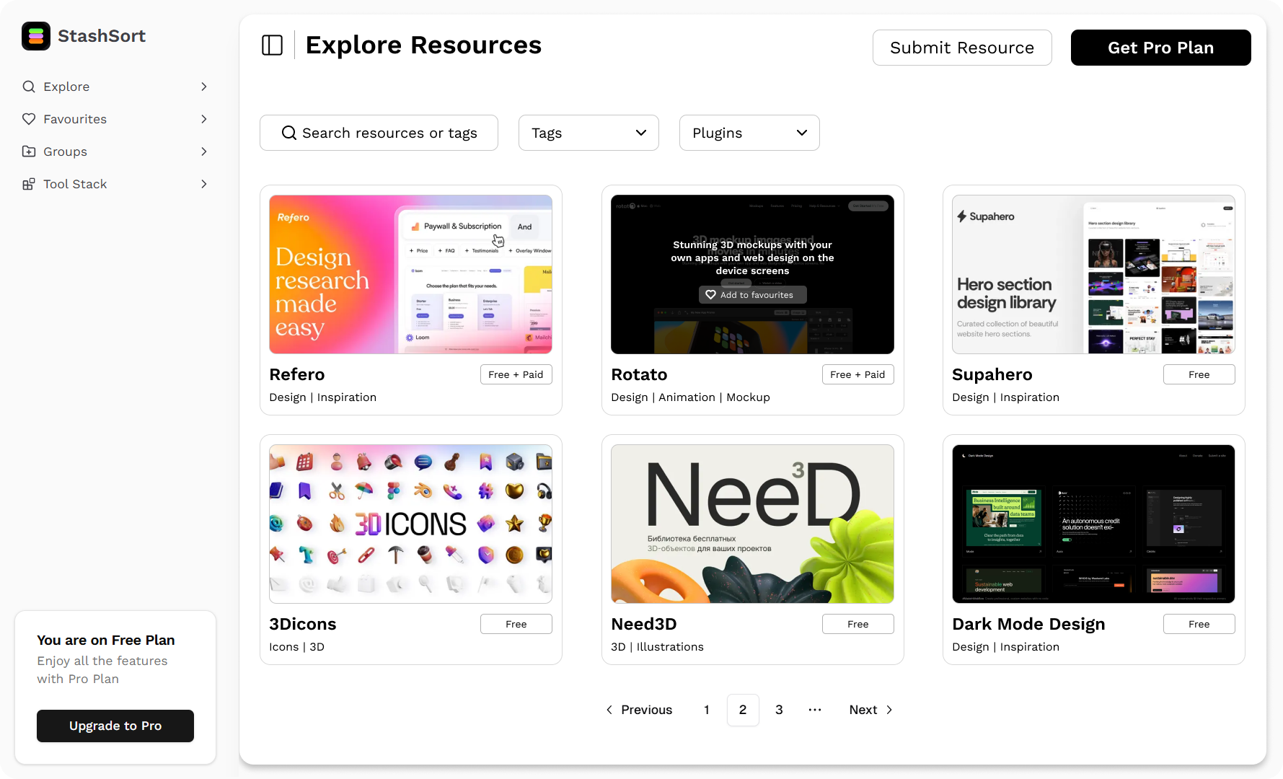
Task: Click the heart icon on Rotato card
Action: coord(710,295)
